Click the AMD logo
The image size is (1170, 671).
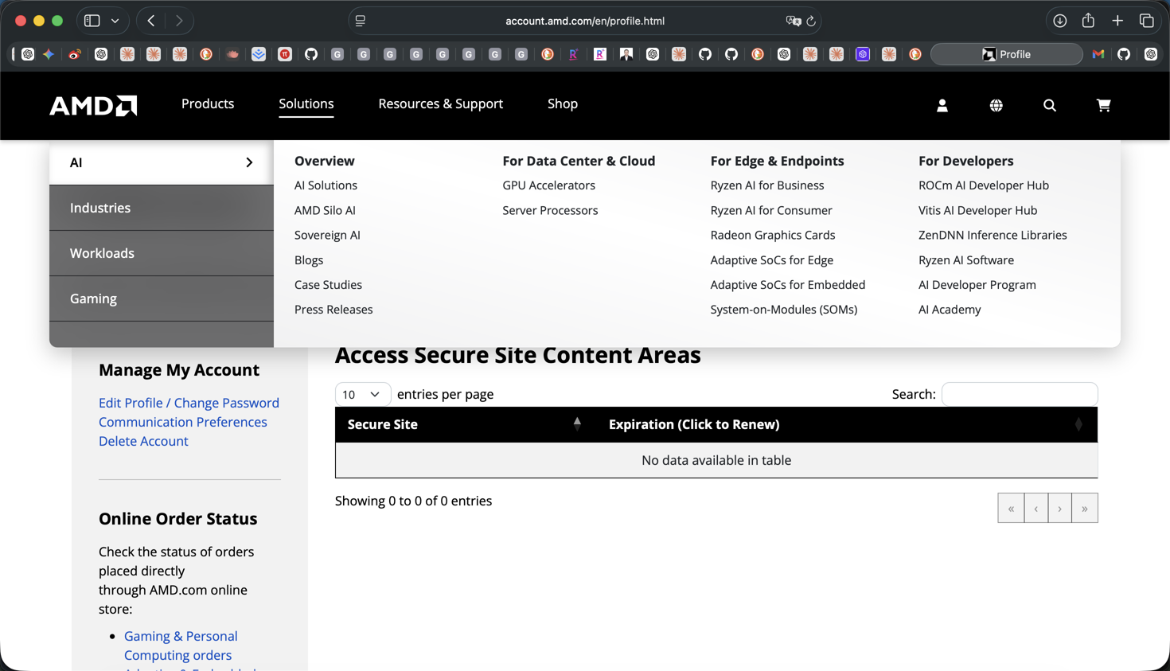pos(93,105)
